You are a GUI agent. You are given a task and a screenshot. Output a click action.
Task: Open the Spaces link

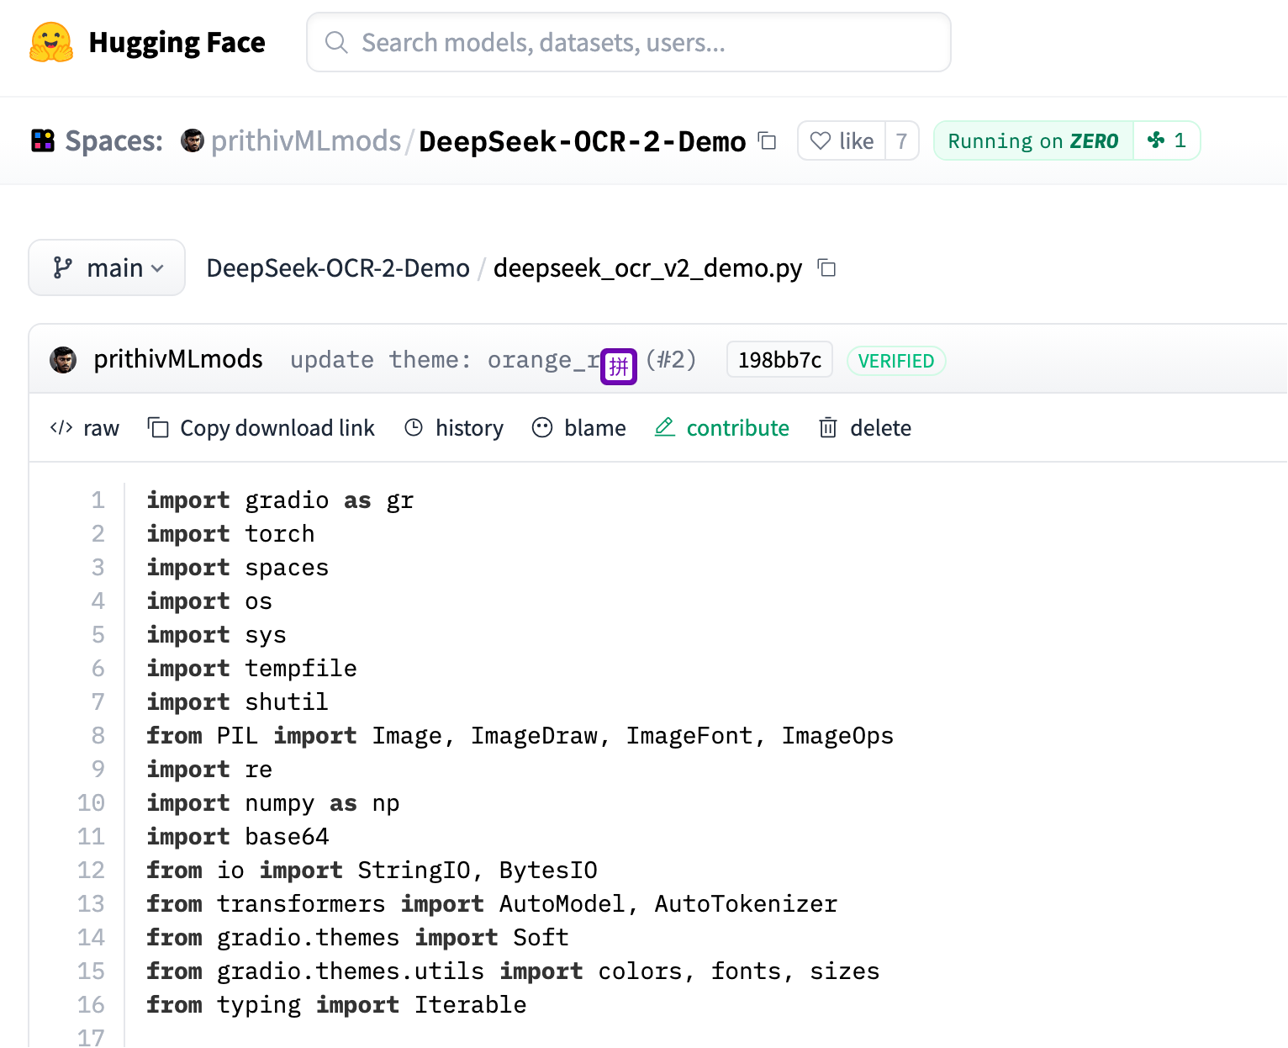[x=114, y=140]
